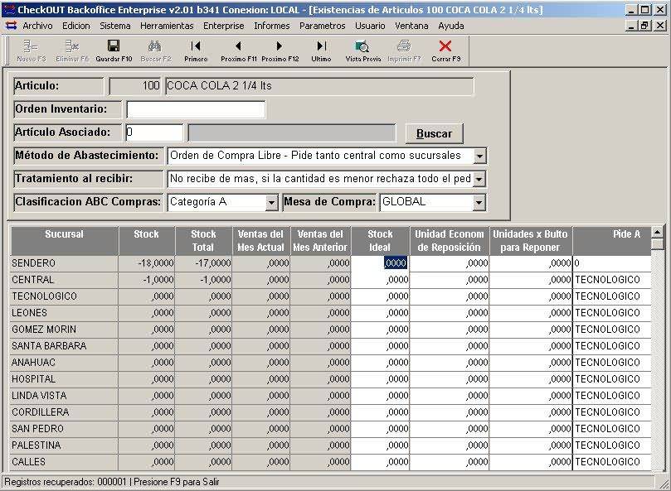Click Stock Ideal cell for CENTRAL
Screen dimensions: 671x491
point(380,280)
